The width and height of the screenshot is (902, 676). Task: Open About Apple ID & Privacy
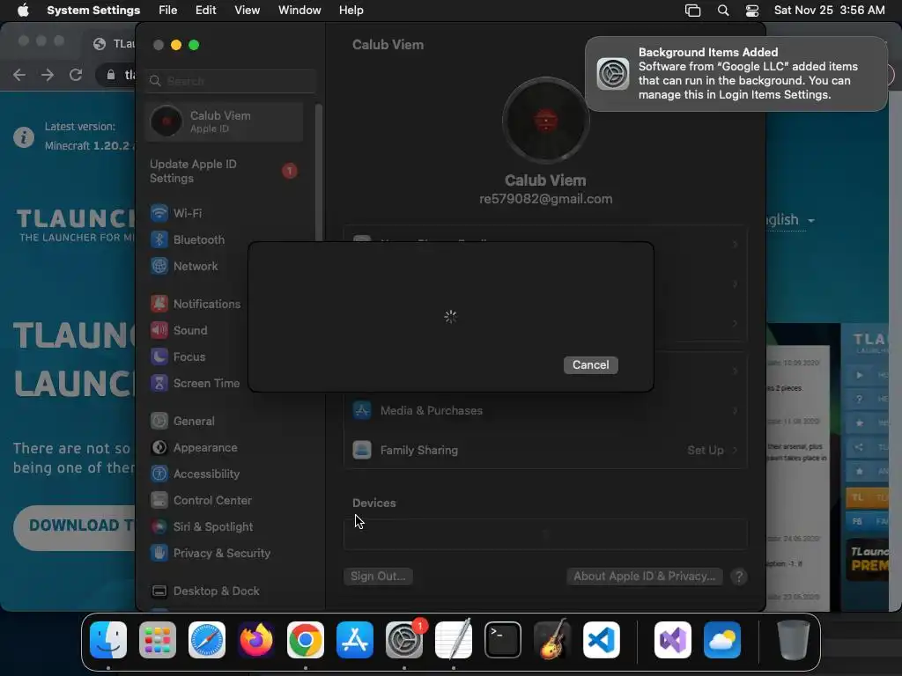click(644, 576)
